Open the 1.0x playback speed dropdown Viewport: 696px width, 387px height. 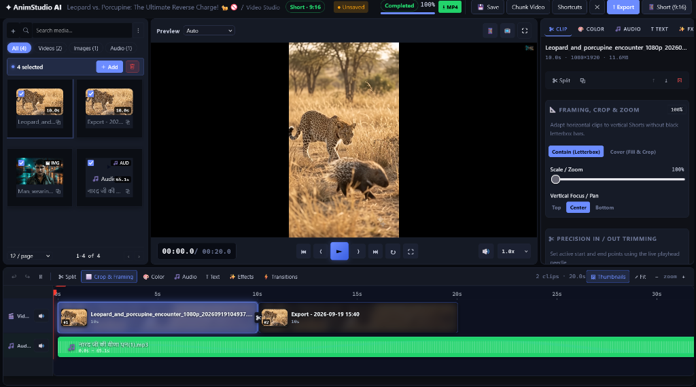pos(515,252)
